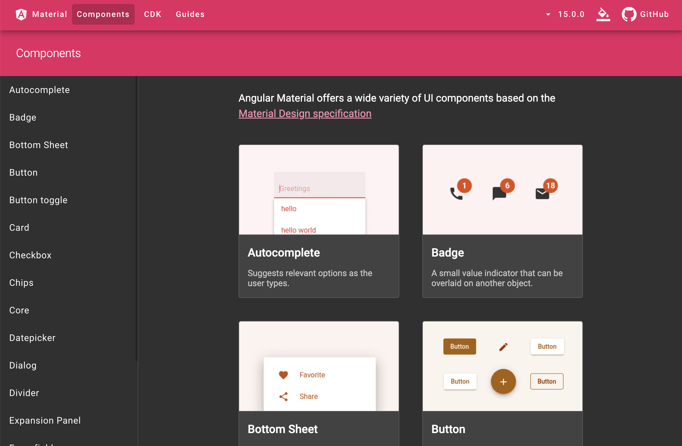682x446 pixels.
Task: Switch to the CDK section
Action: tap(152, 14)
